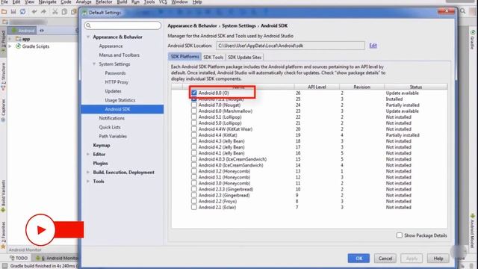Image resolution: width=478 pixels, height=269 pixels.
Task: Open the Analyze menu
Action: click(x=84, y=2)
